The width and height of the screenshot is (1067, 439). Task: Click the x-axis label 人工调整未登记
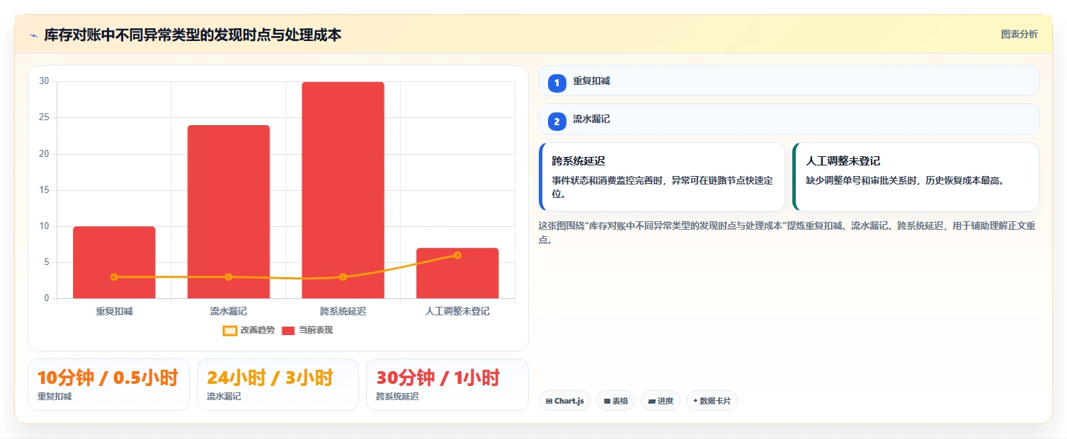tap(457, 311)
